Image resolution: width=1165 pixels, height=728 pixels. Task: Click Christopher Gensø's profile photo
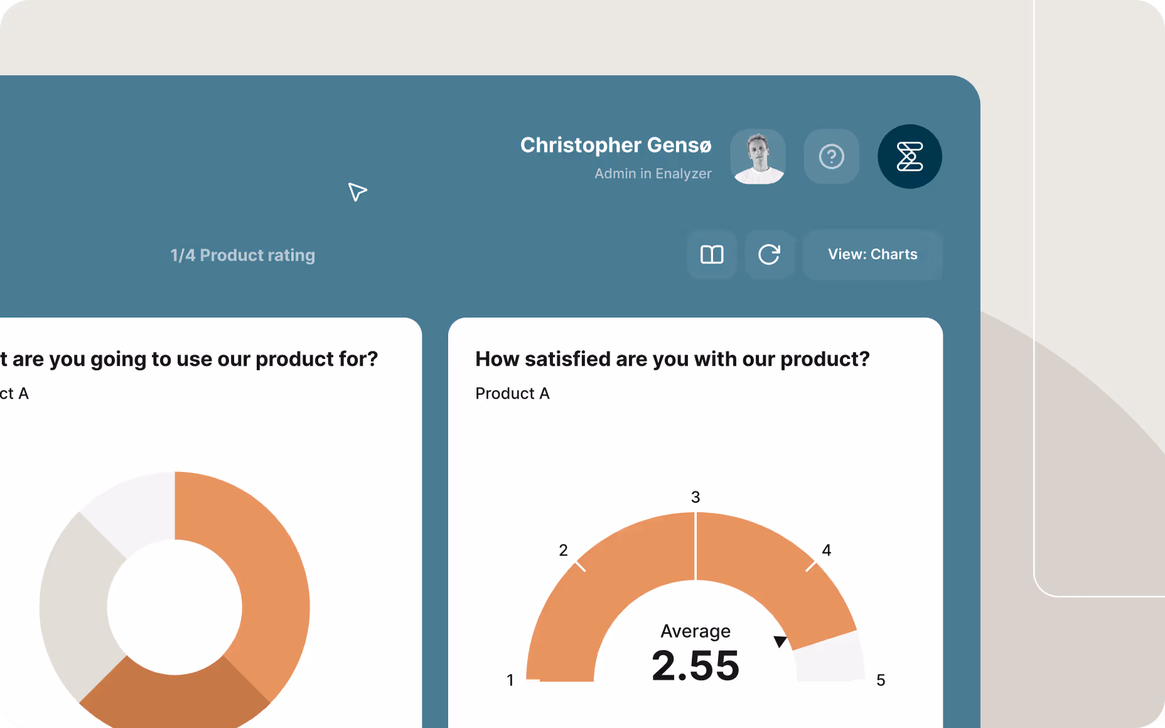(757, 156)
